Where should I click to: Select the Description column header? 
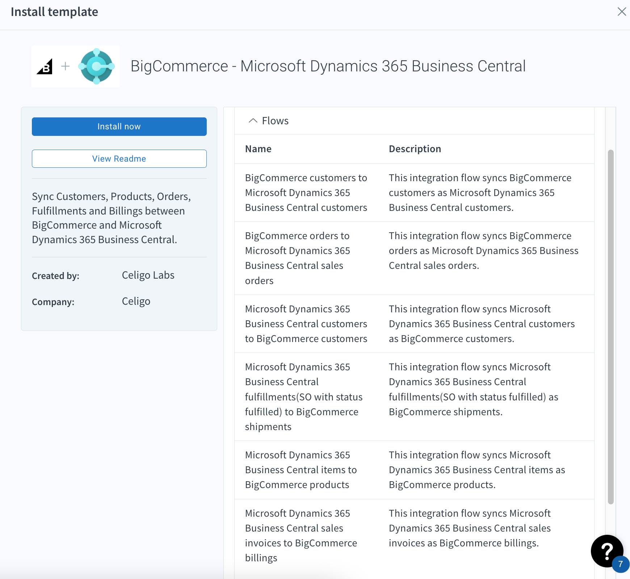415,149
